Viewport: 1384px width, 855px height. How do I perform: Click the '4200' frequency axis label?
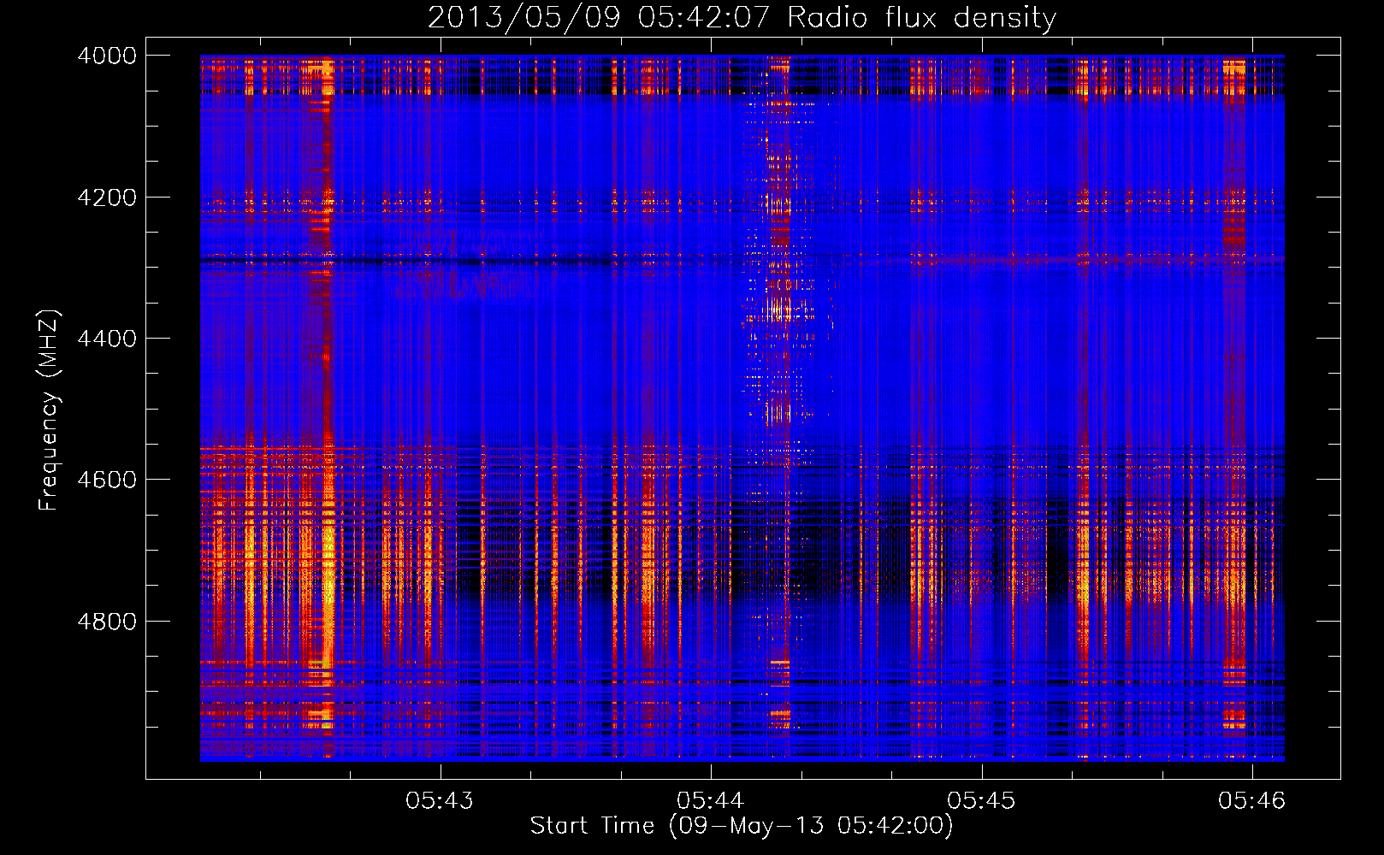(x=107, y=198)
